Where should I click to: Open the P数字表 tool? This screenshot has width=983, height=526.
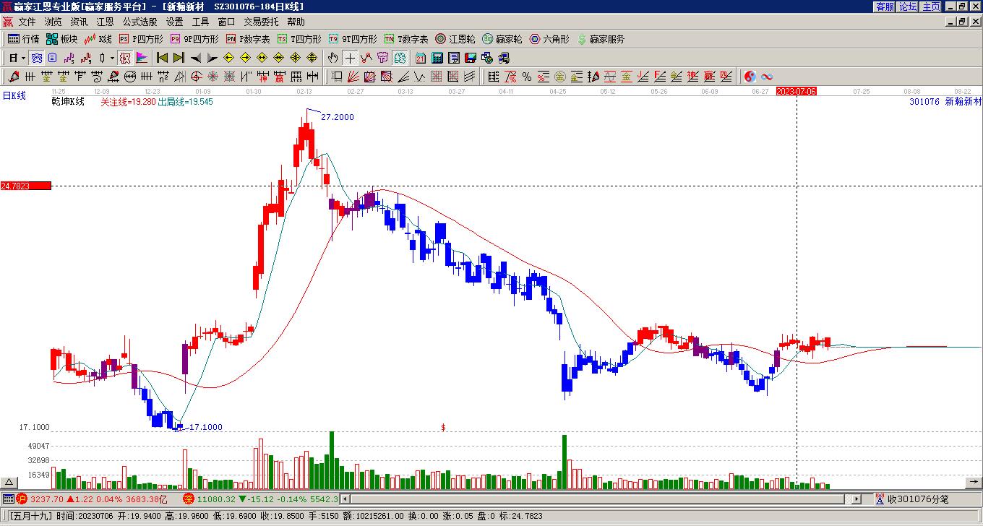click(x=248, y=39)
